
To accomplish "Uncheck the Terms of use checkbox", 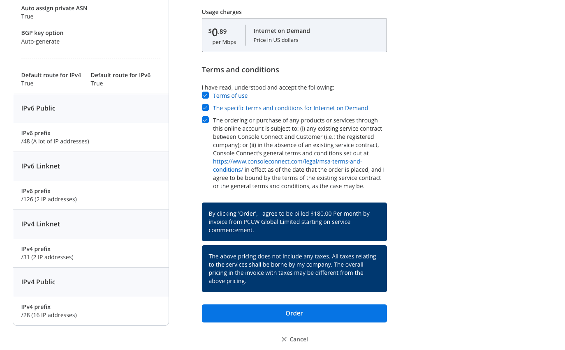I will point(205,95).
